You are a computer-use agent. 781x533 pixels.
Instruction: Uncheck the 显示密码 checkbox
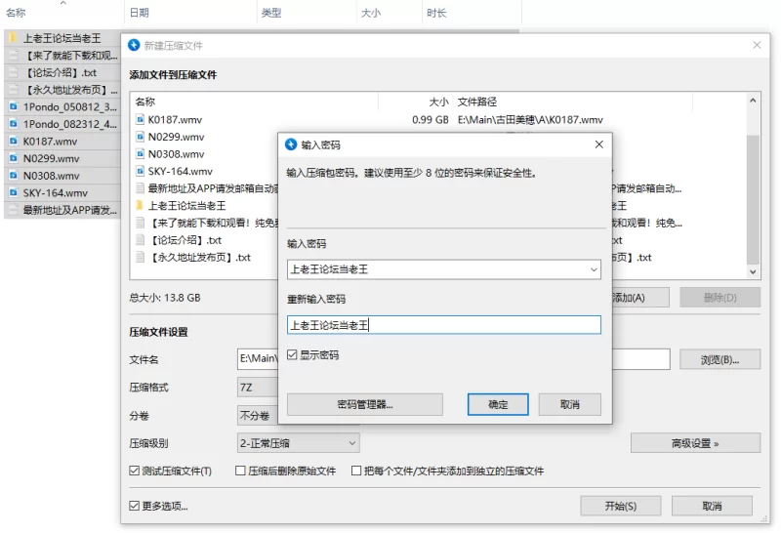click(x=293, y=355)
